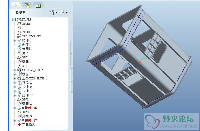Image resolution: width=200 pixels, height=131 pixels.
Task: Open the Favorites navigator tab
Action: (x=38, y=6)
